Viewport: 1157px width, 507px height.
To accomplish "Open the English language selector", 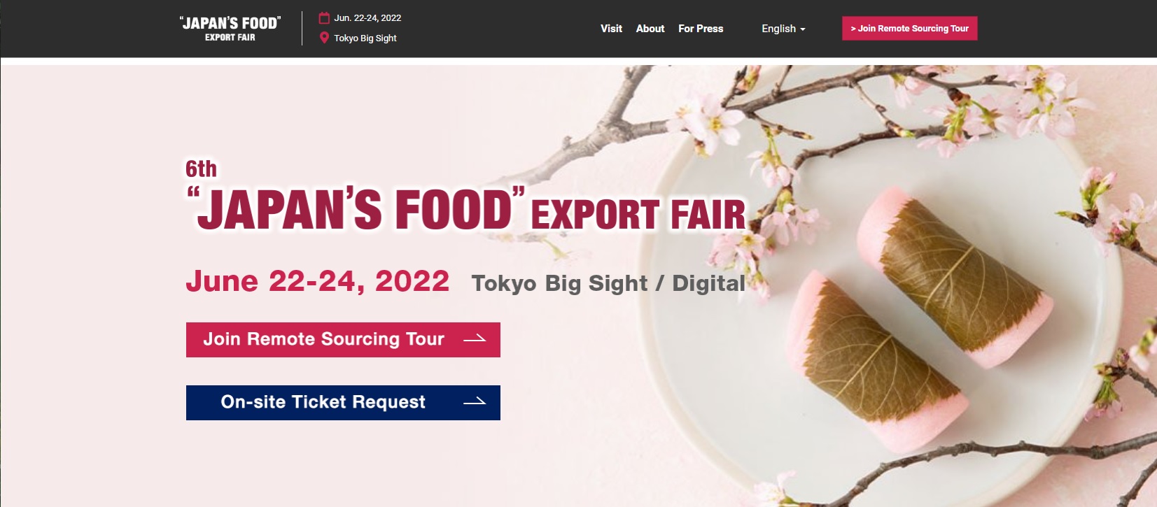I will click(783, 29).
